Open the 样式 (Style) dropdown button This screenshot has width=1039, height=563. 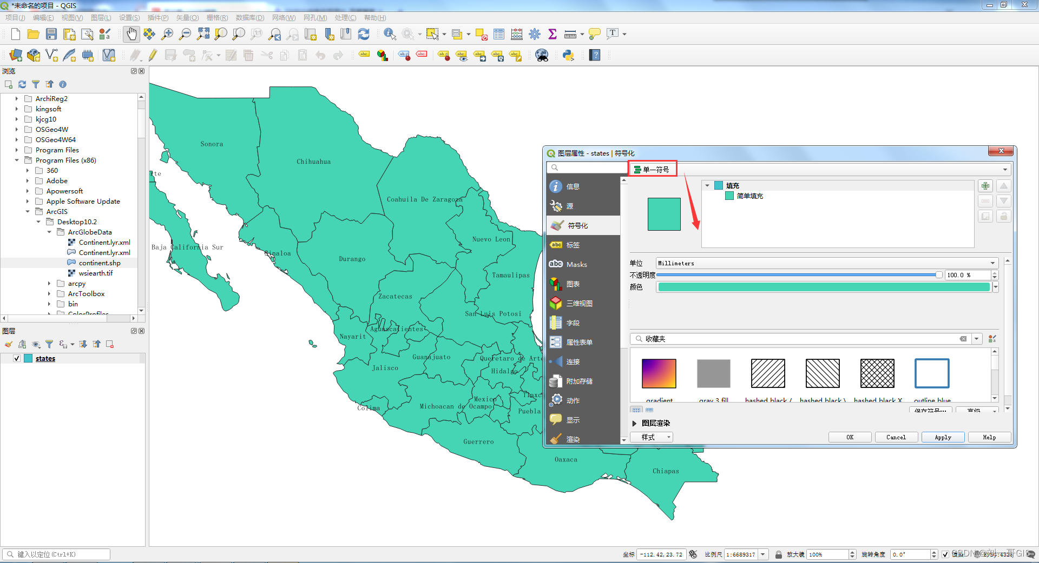(x=652, y=437)
